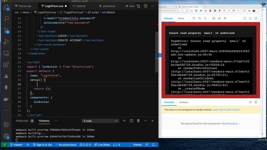Click 'src' breadcrumb folder

tap(17, 12)
